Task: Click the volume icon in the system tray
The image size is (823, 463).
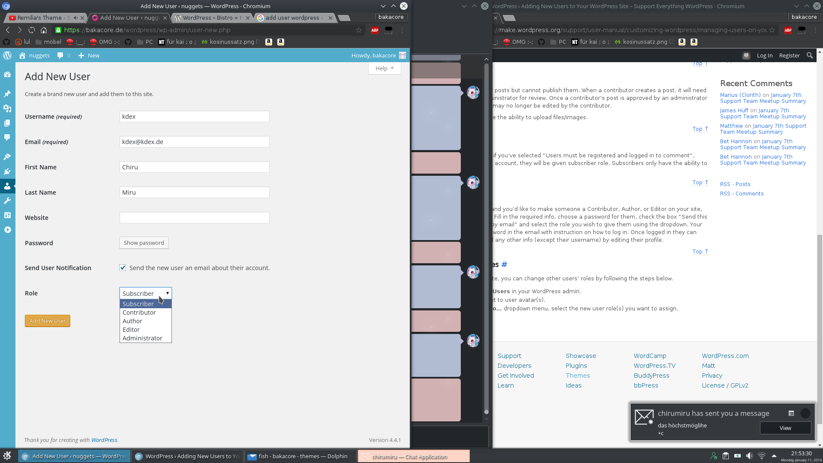Action: (x=749, y=456)
